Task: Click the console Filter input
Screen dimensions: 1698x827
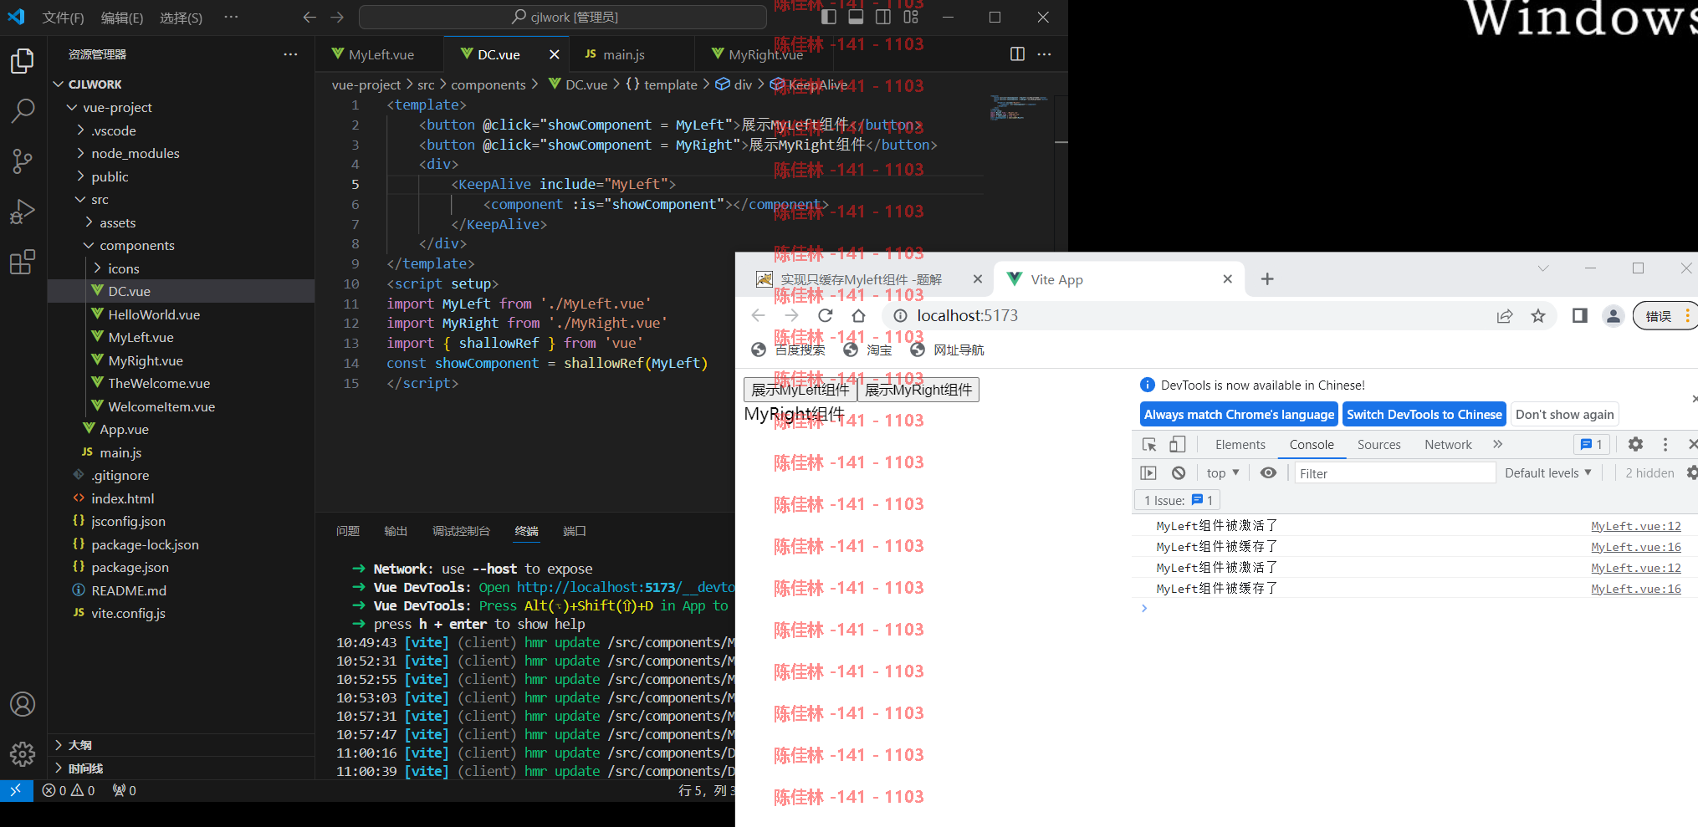Action: (1394, 473)
